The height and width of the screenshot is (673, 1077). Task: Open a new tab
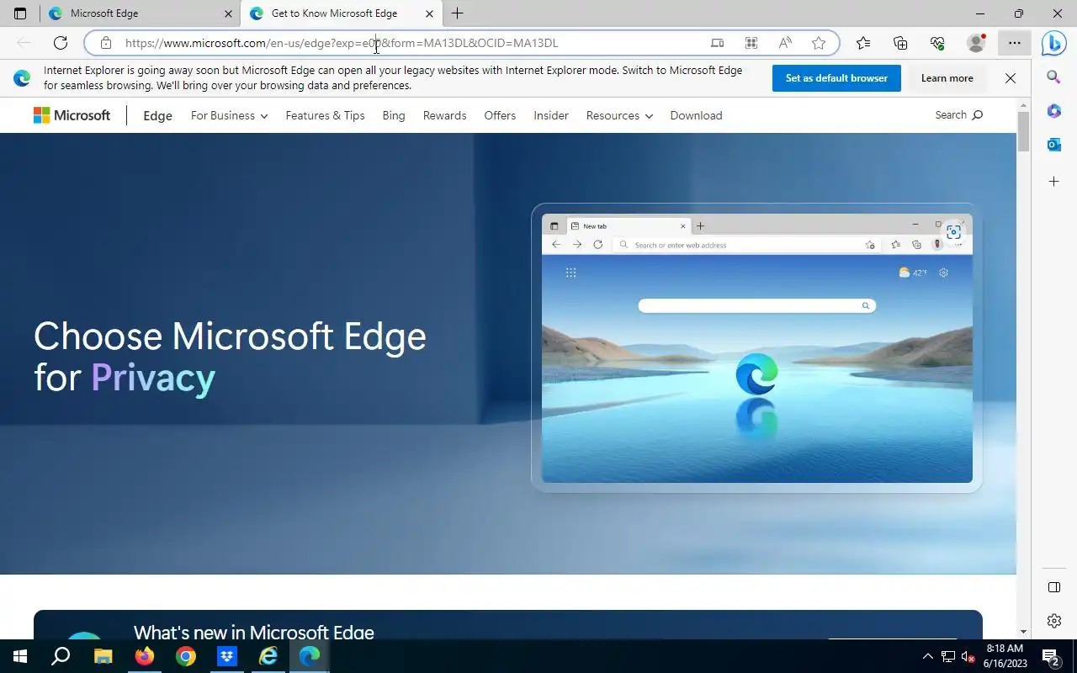(x=457, y=13)
